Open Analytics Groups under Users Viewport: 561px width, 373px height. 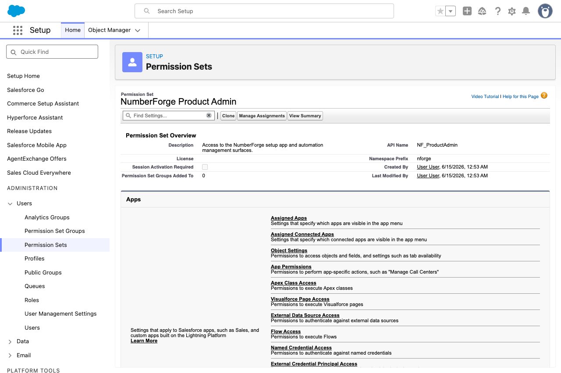[x=47, y=218]
